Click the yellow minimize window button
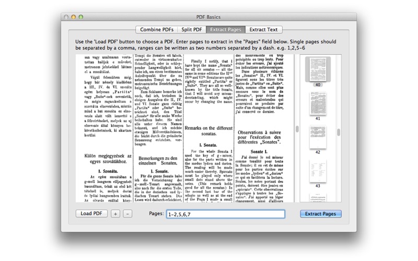 (x=73, y=17)
